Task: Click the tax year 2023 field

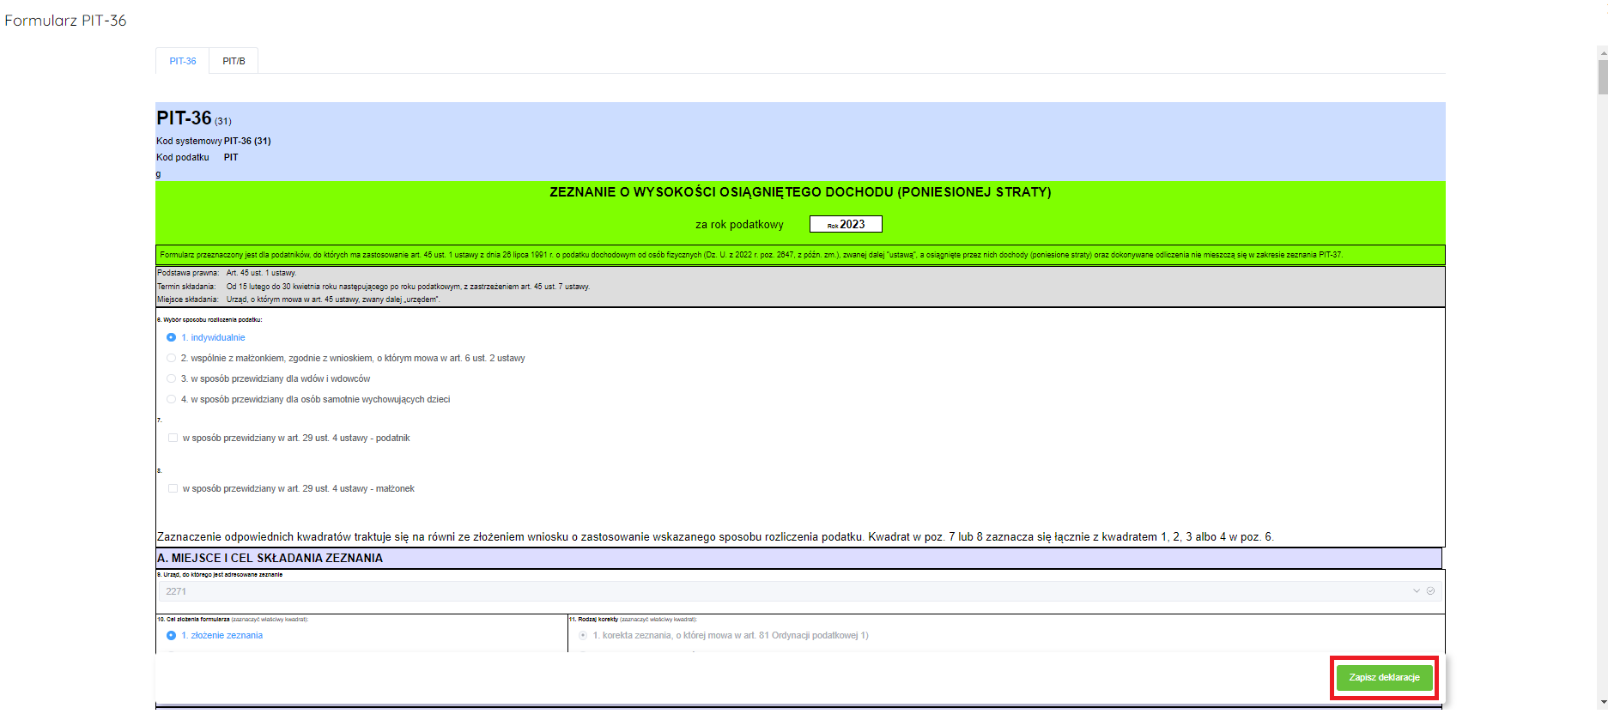Action: (x=846, y=224)
